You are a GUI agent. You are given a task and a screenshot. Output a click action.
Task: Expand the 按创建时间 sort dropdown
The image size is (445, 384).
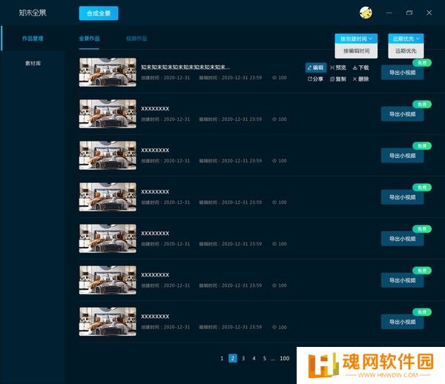tap(356, 38)
